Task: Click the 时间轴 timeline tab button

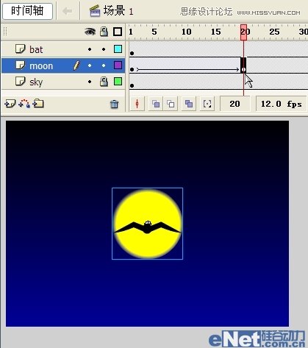Action: click(27, 11)
